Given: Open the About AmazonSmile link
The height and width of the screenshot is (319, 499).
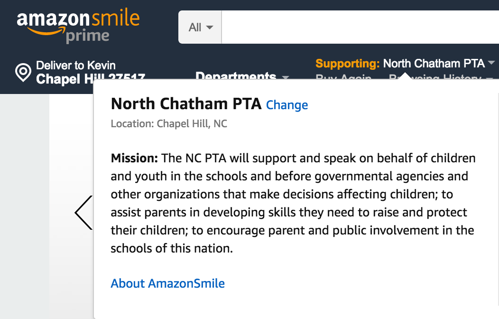Looking at the screenshot, I should coord(168,283).
